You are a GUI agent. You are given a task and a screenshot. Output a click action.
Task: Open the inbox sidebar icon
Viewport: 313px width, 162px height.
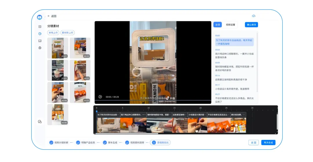pos(40,41)
